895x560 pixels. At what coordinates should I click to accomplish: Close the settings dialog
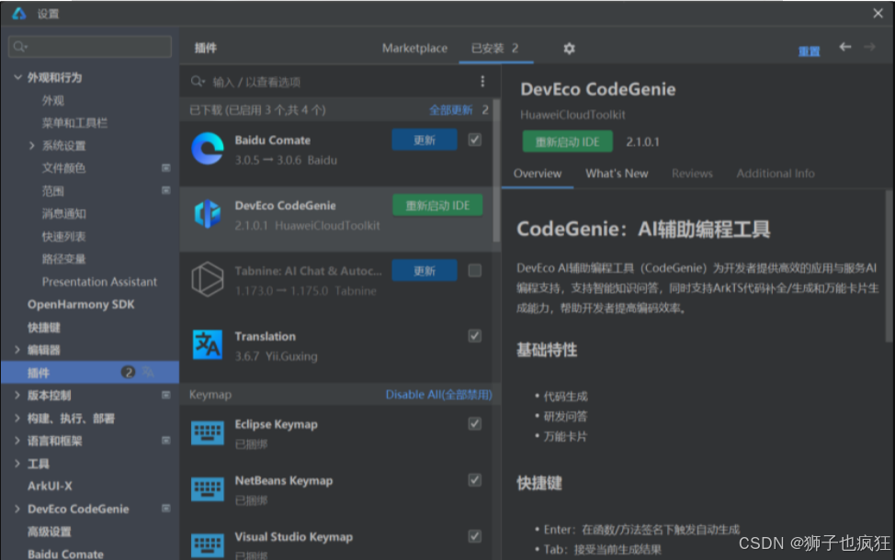tap(878, 13)
